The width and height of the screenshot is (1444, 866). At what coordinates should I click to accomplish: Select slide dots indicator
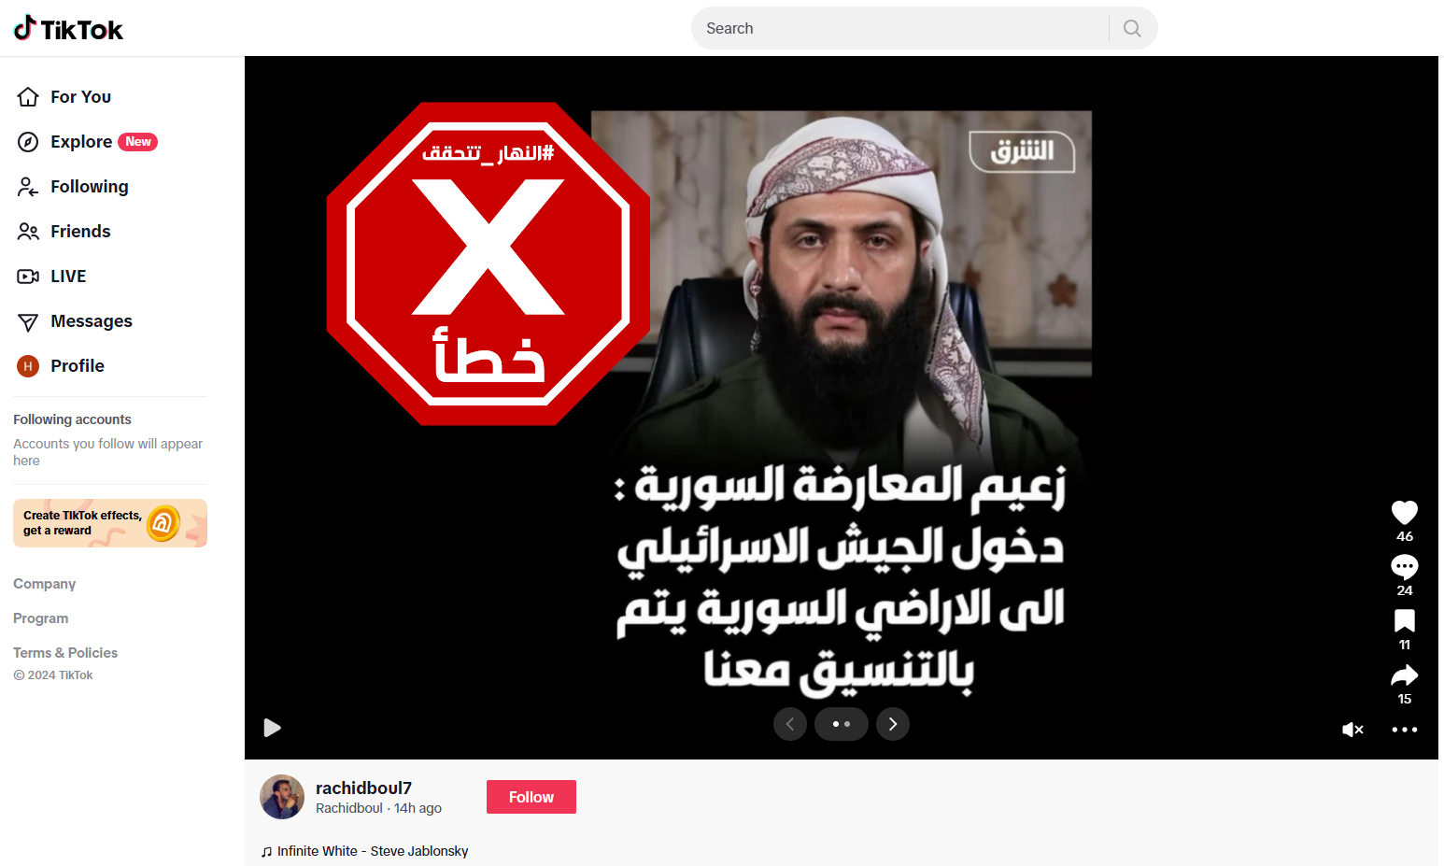(x=842, y=724)
